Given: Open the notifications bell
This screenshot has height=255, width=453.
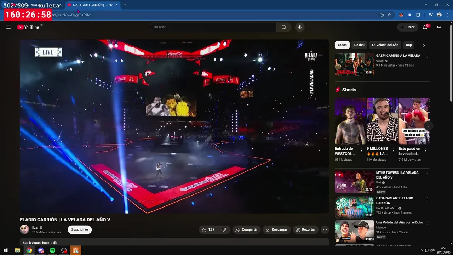Looking at the screenshot, I should click(x=425, y=27).
